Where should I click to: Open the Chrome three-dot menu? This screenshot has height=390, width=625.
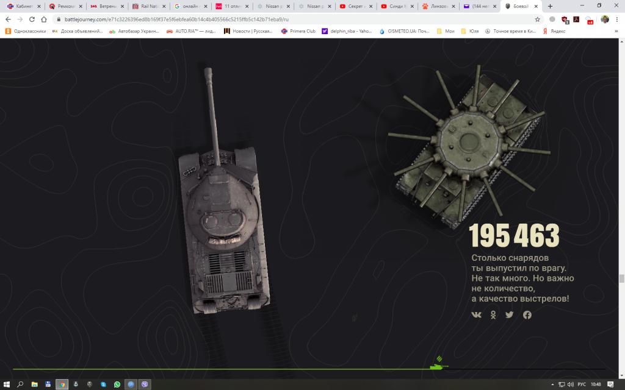pyautogui.click(x=616, y=19)
